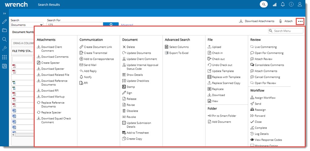The width and height of the screenshot is (310, 151).
Task: Open the chart analytics icon in header
Action: click(274, 4)
